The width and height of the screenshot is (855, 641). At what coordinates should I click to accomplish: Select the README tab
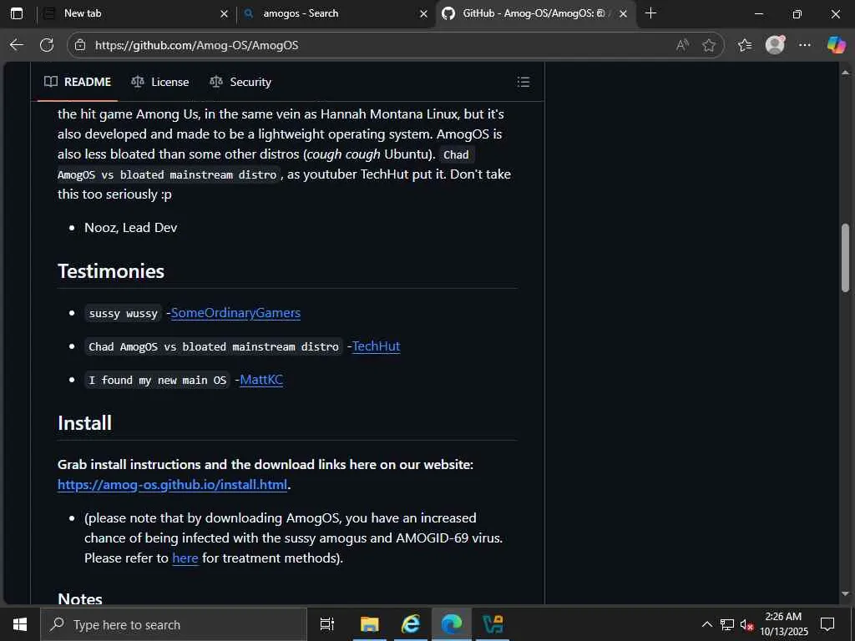coord(78,83)
